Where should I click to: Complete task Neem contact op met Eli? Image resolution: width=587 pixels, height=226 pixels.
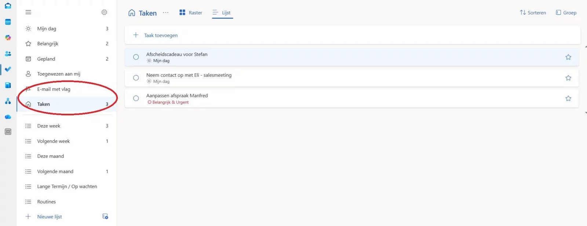136,78
